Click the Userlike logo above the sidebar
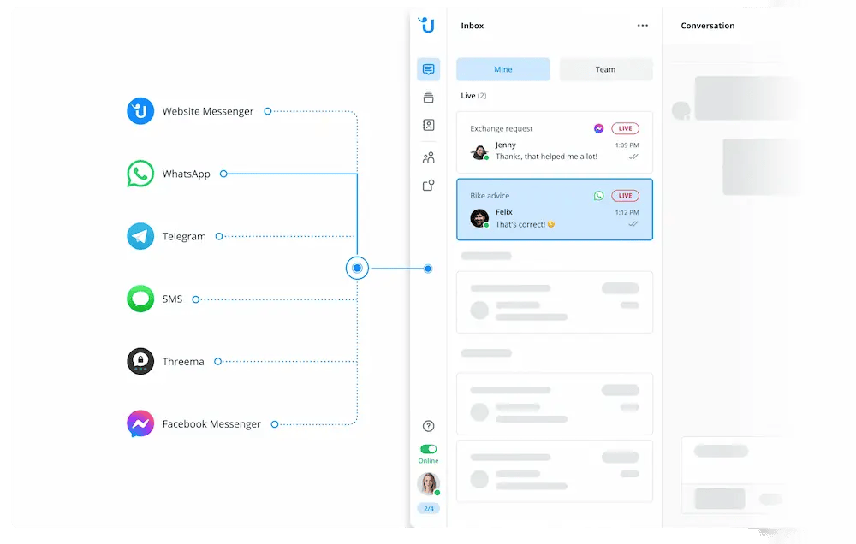 pyautogui.click(x=426, y=25)
